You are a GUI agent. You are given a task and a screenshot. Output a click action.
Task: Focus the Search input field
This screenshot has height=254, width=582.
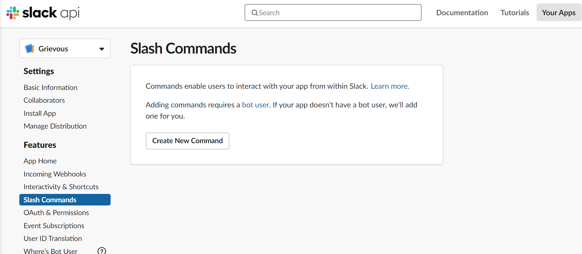[x=333, y=12]
